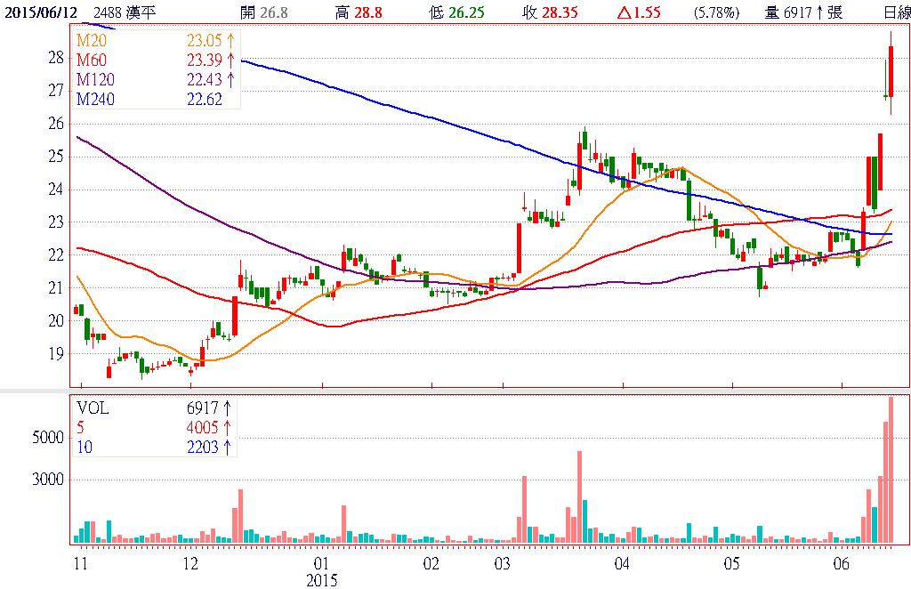
Task: Click the M120 moving average legend
Action: (x=154, y=80)
